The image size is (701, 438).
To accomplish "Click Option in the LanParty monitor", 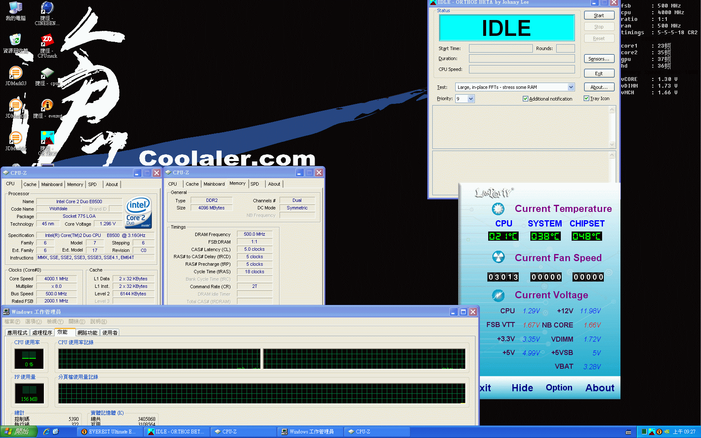I will tap(559, 388).
